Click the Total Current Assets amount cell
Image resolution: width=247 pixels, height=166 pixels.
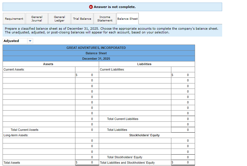87,130
